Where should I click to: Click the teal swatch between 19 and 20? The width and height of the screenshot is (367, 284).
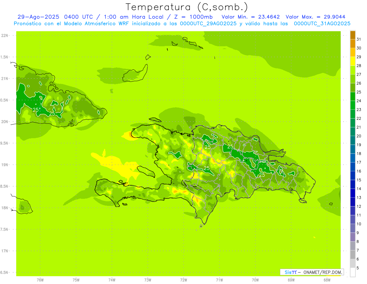(x=353, y=140)
